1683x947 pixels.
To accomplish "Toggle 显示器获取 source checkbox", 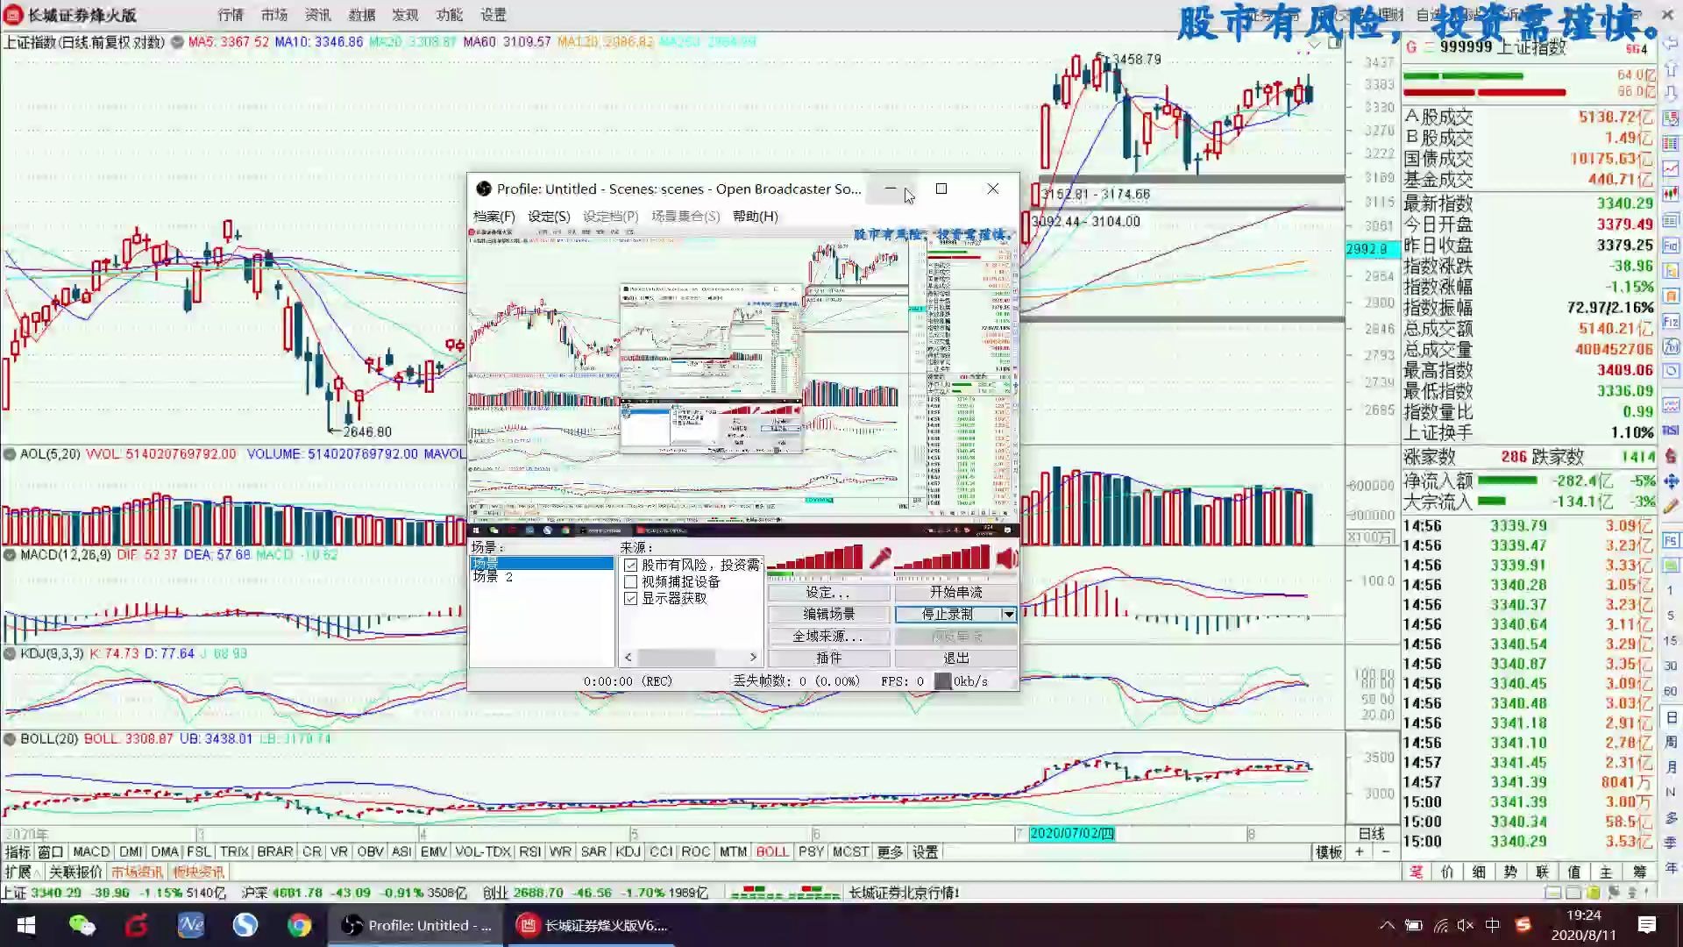I will [x=630, y=598].
